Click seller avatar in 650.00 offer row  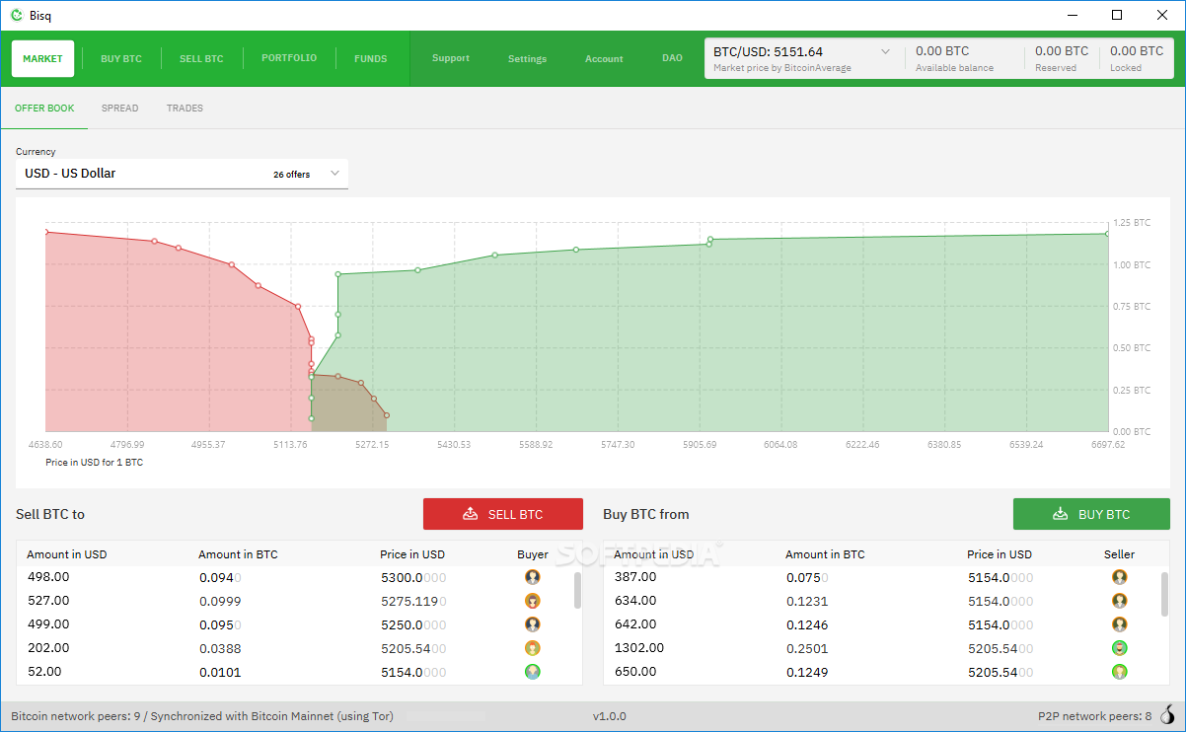coord(1120,672)
